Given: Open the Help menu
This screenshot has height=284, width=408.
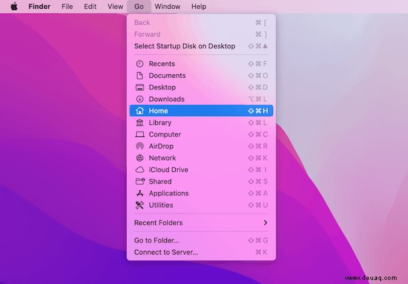Looking at the screenshot, I should pyautogui.click(x=199, y=7).
